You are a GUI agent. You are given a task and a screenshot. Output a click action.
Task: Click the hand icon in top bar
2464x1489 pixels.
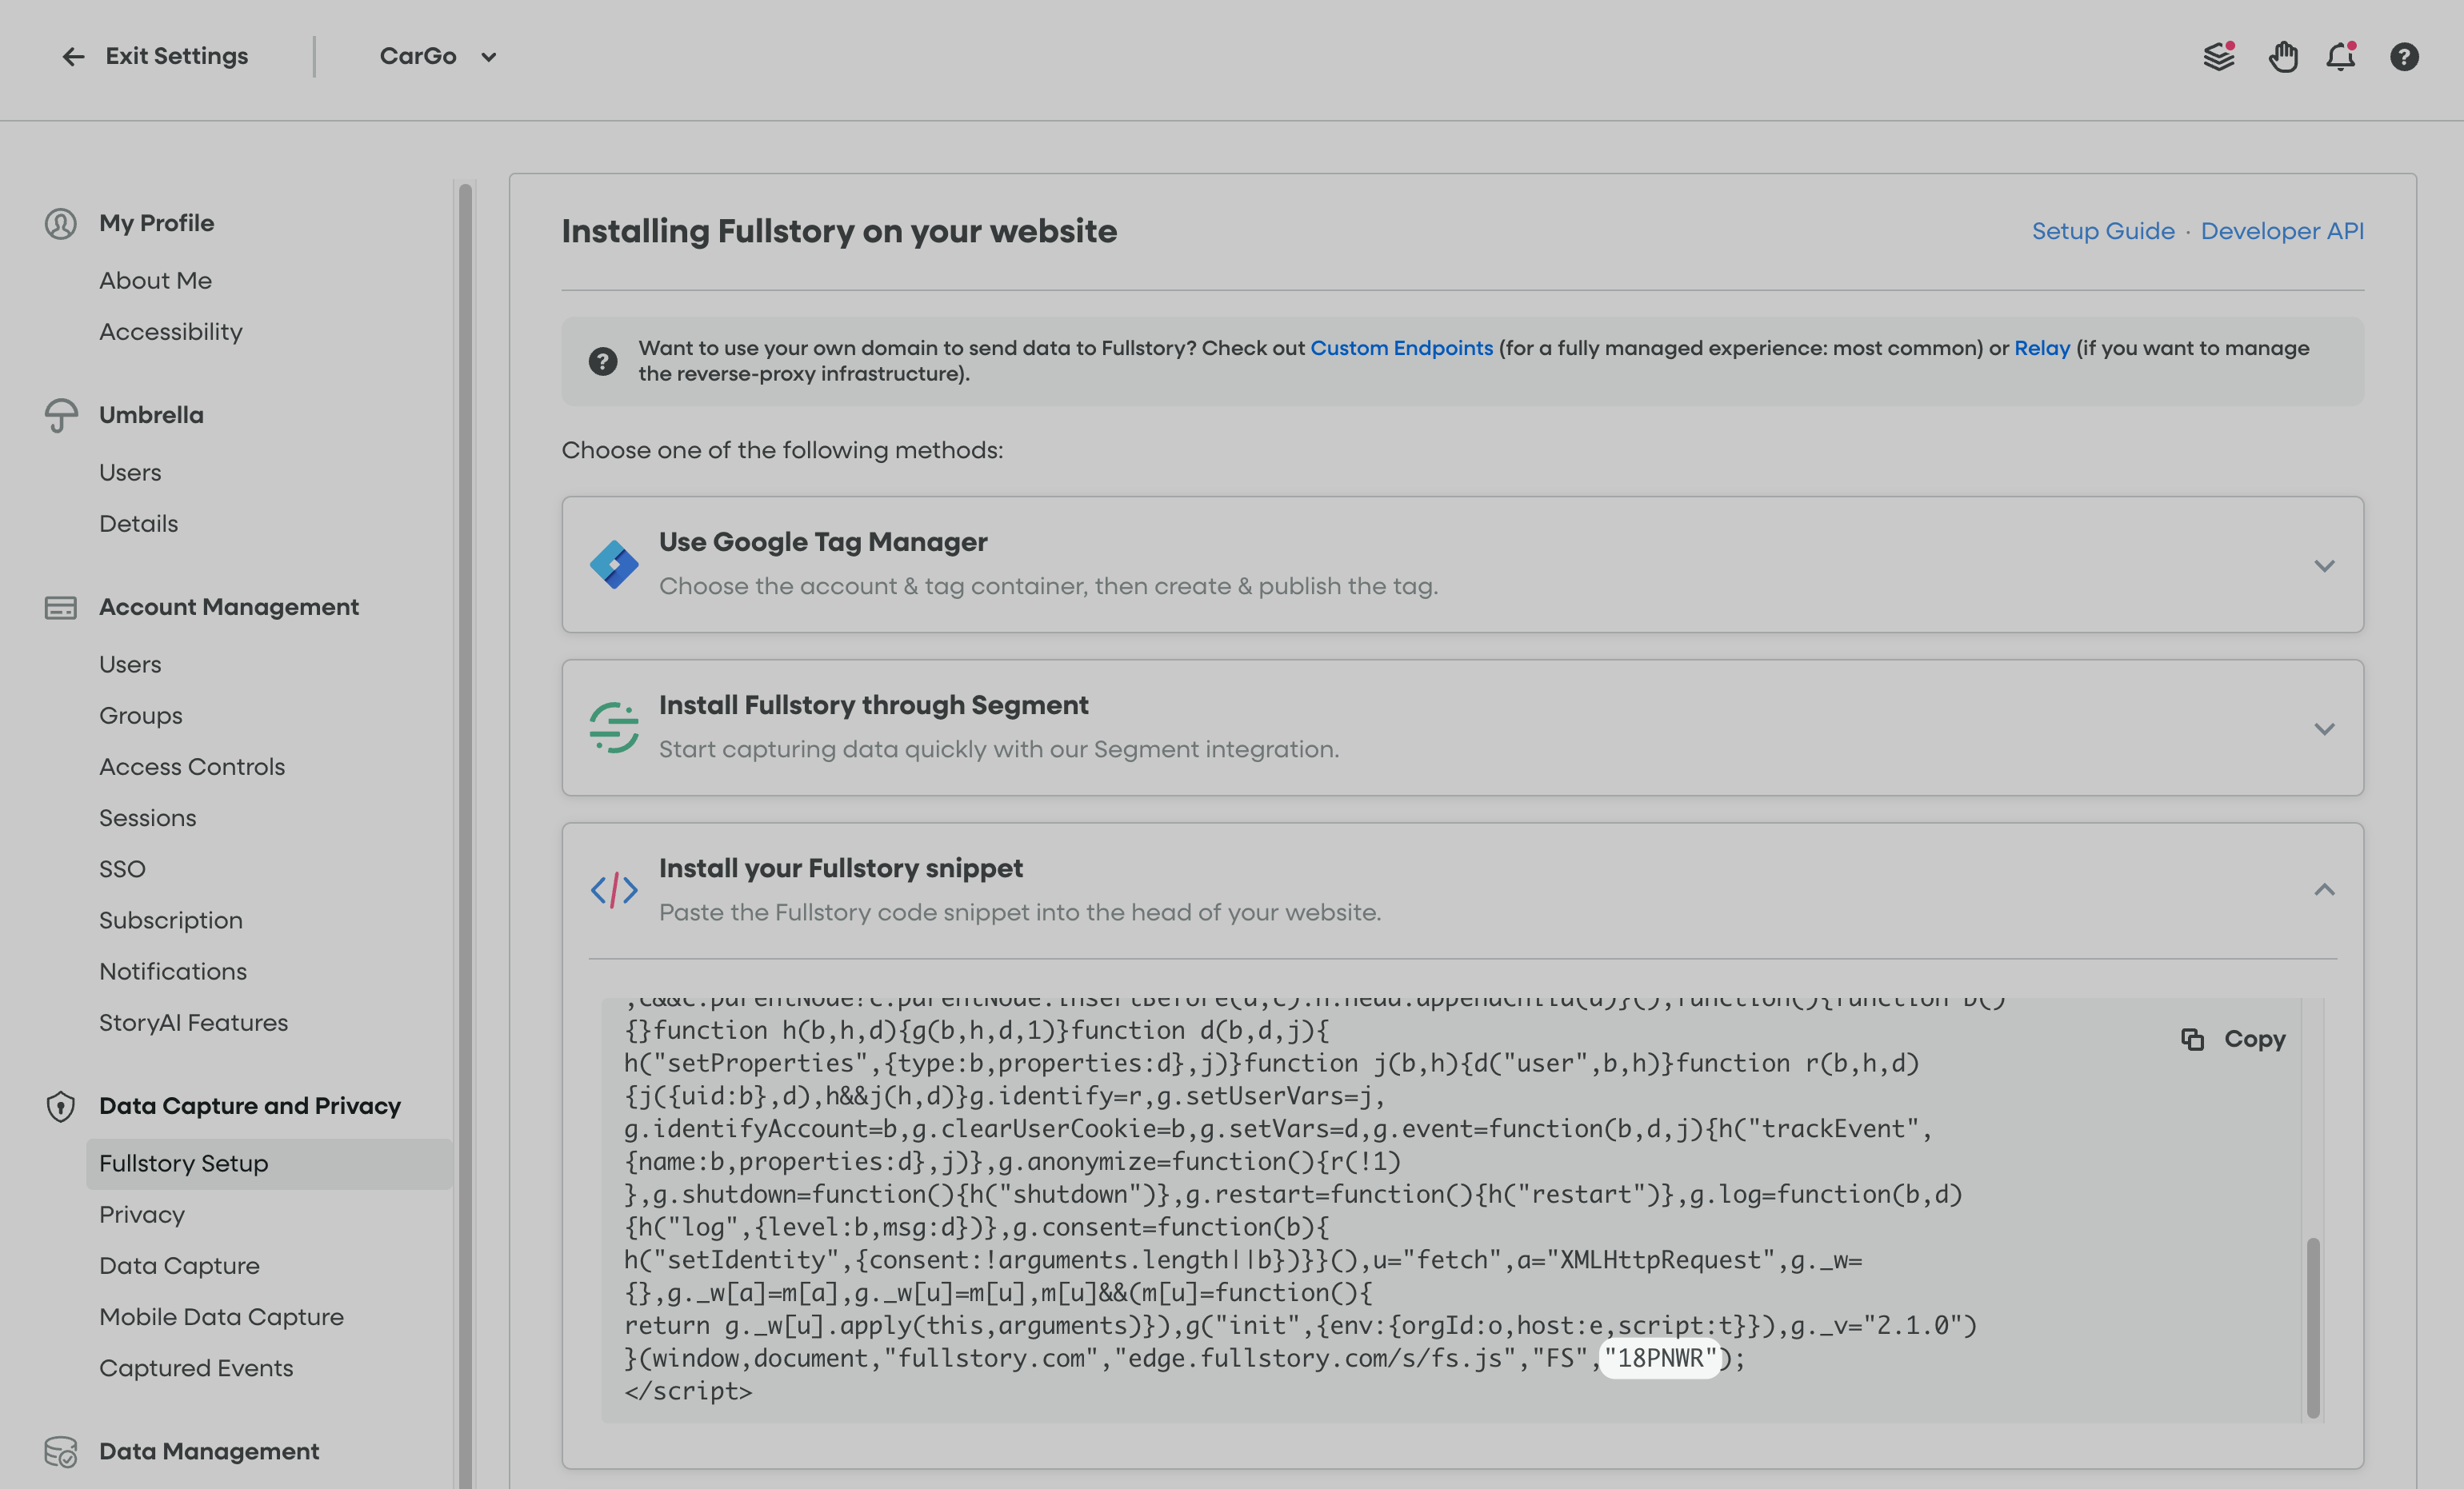coord(2283,57)
